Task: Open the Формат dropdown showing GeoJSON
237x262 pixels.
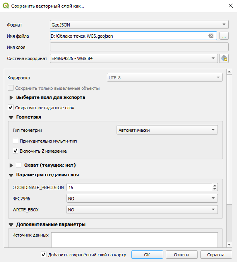Action: [x=139, y=25]
